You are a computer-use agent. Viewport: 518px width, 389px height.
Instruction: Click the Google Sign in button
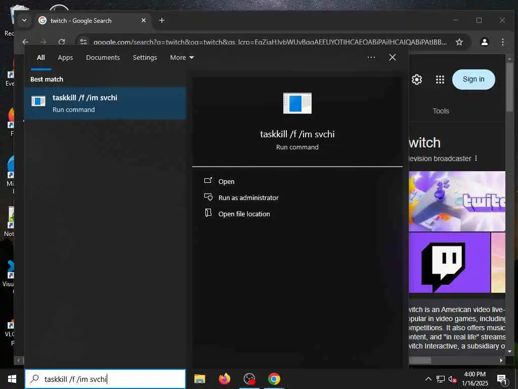(473, 80)
